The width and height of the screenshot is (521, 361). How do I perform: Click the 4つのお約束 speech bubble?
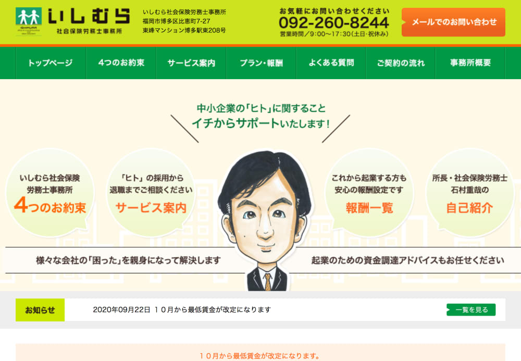point(50,193)
